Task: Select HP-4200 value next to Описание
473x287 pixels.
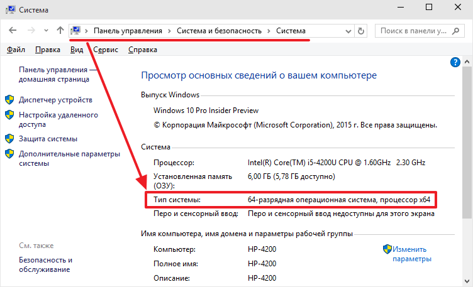Action: tap(262, 278)
